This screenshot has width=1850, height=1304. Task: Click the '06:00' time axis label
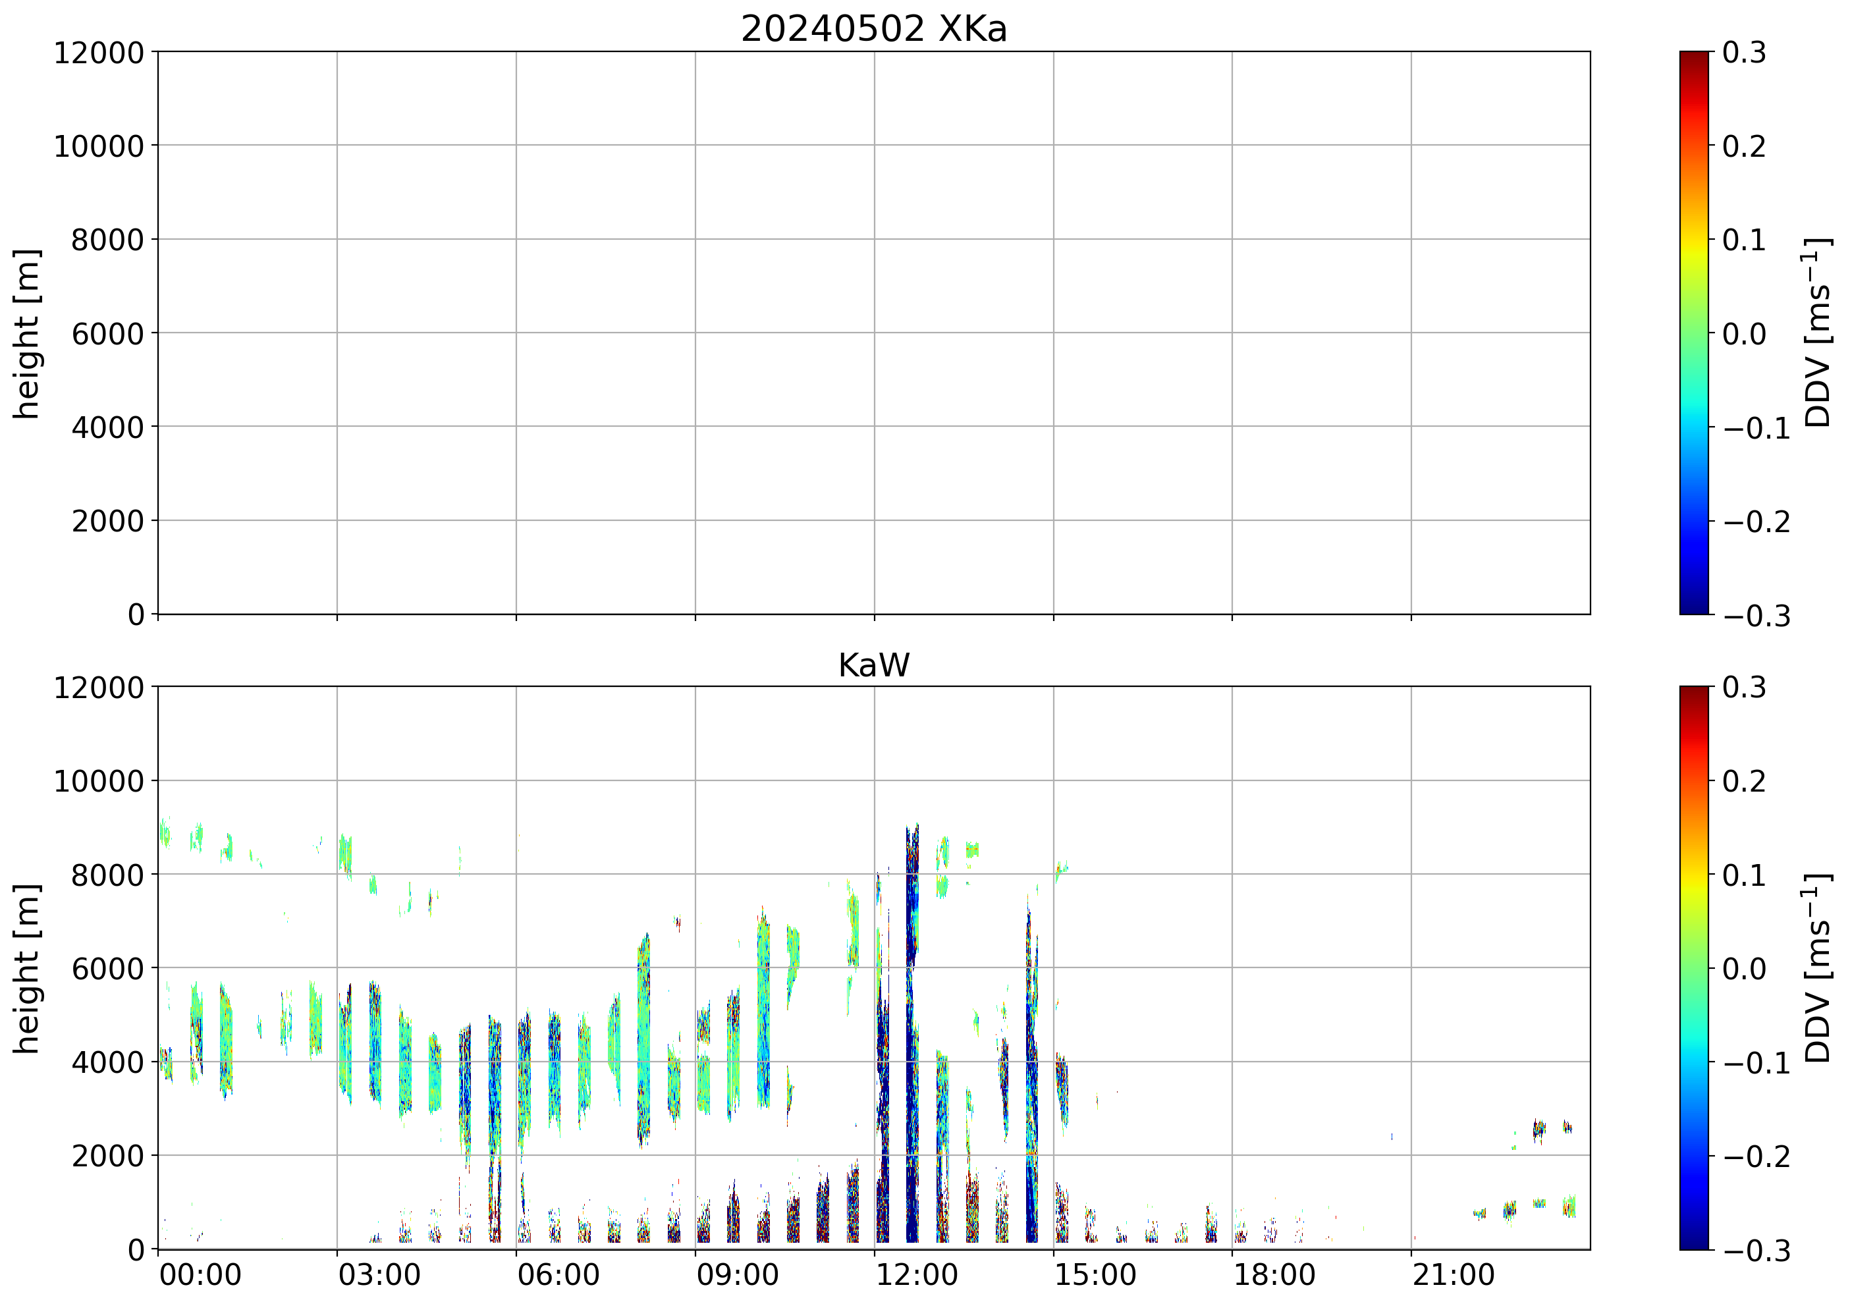click(558, 1276)
